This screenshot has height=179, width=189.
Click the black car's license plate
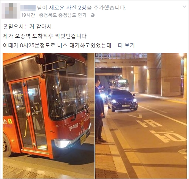tap(126, 106)
